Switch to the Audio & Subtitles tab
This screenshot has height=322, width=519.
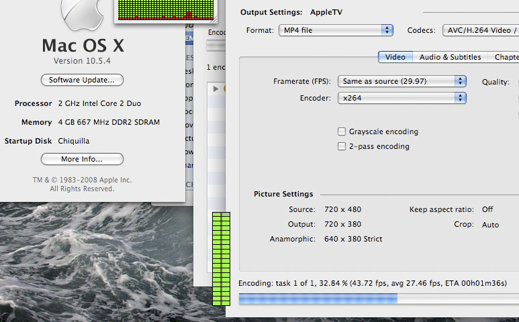coord(450,57)
